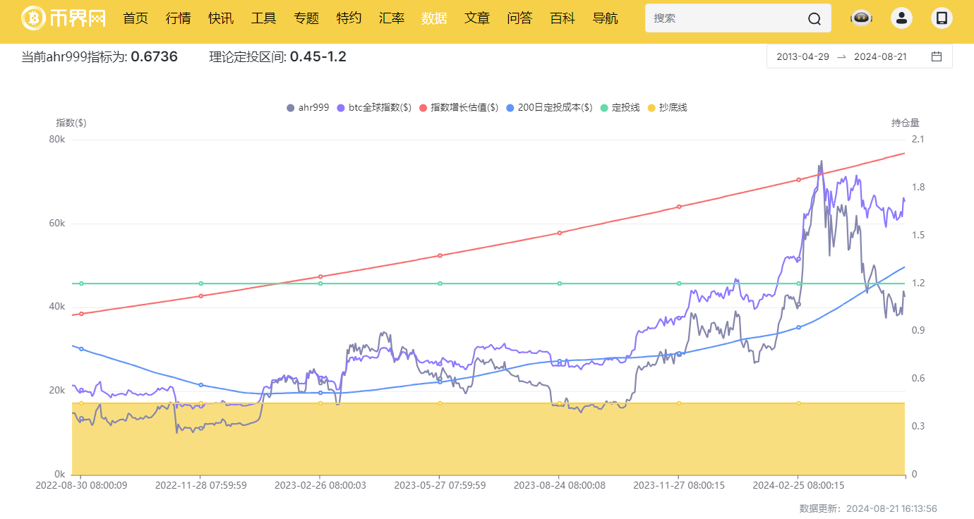Open start date 2013-04-29 picker
The width and height of the screenshot is (974, 519).
(802, 56)
